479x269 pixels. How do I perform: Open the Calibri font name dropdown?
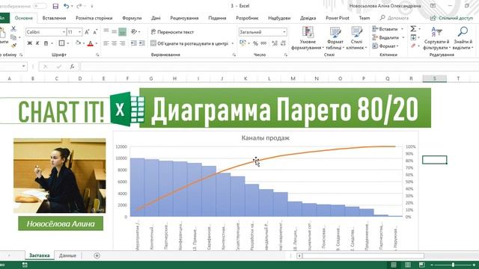pos(64,31)
